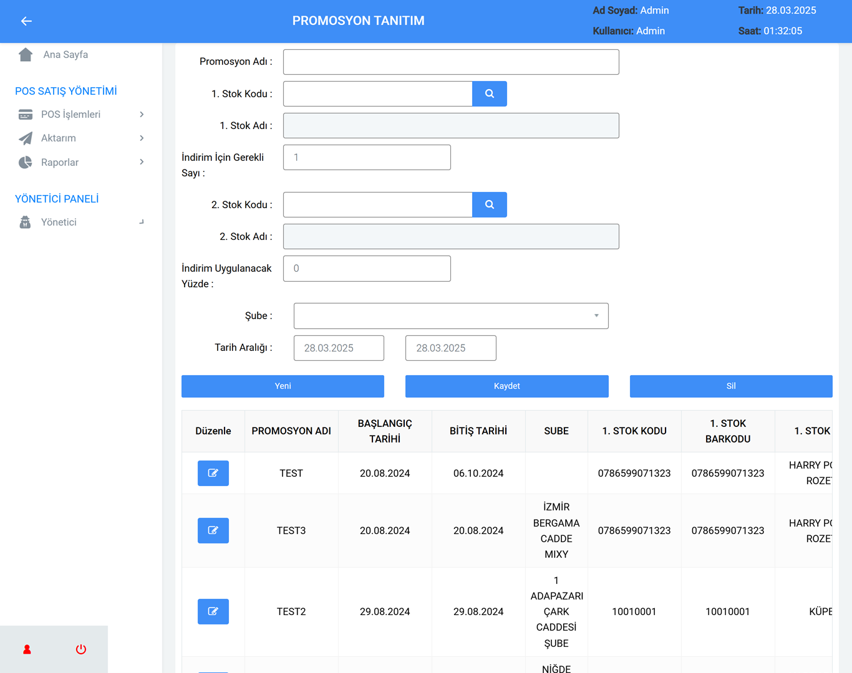Click TEST2 stock code 10010001
This screenshot has width=852, height=673.
(634, 612)
